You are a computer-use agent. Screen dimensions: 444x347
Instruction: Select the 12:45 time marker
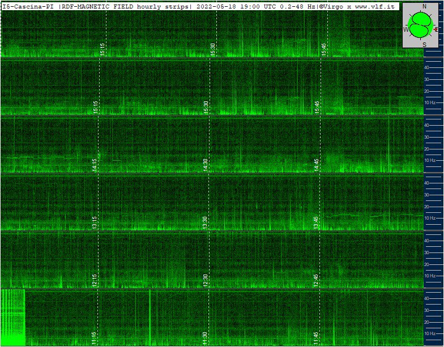[317, 280]
